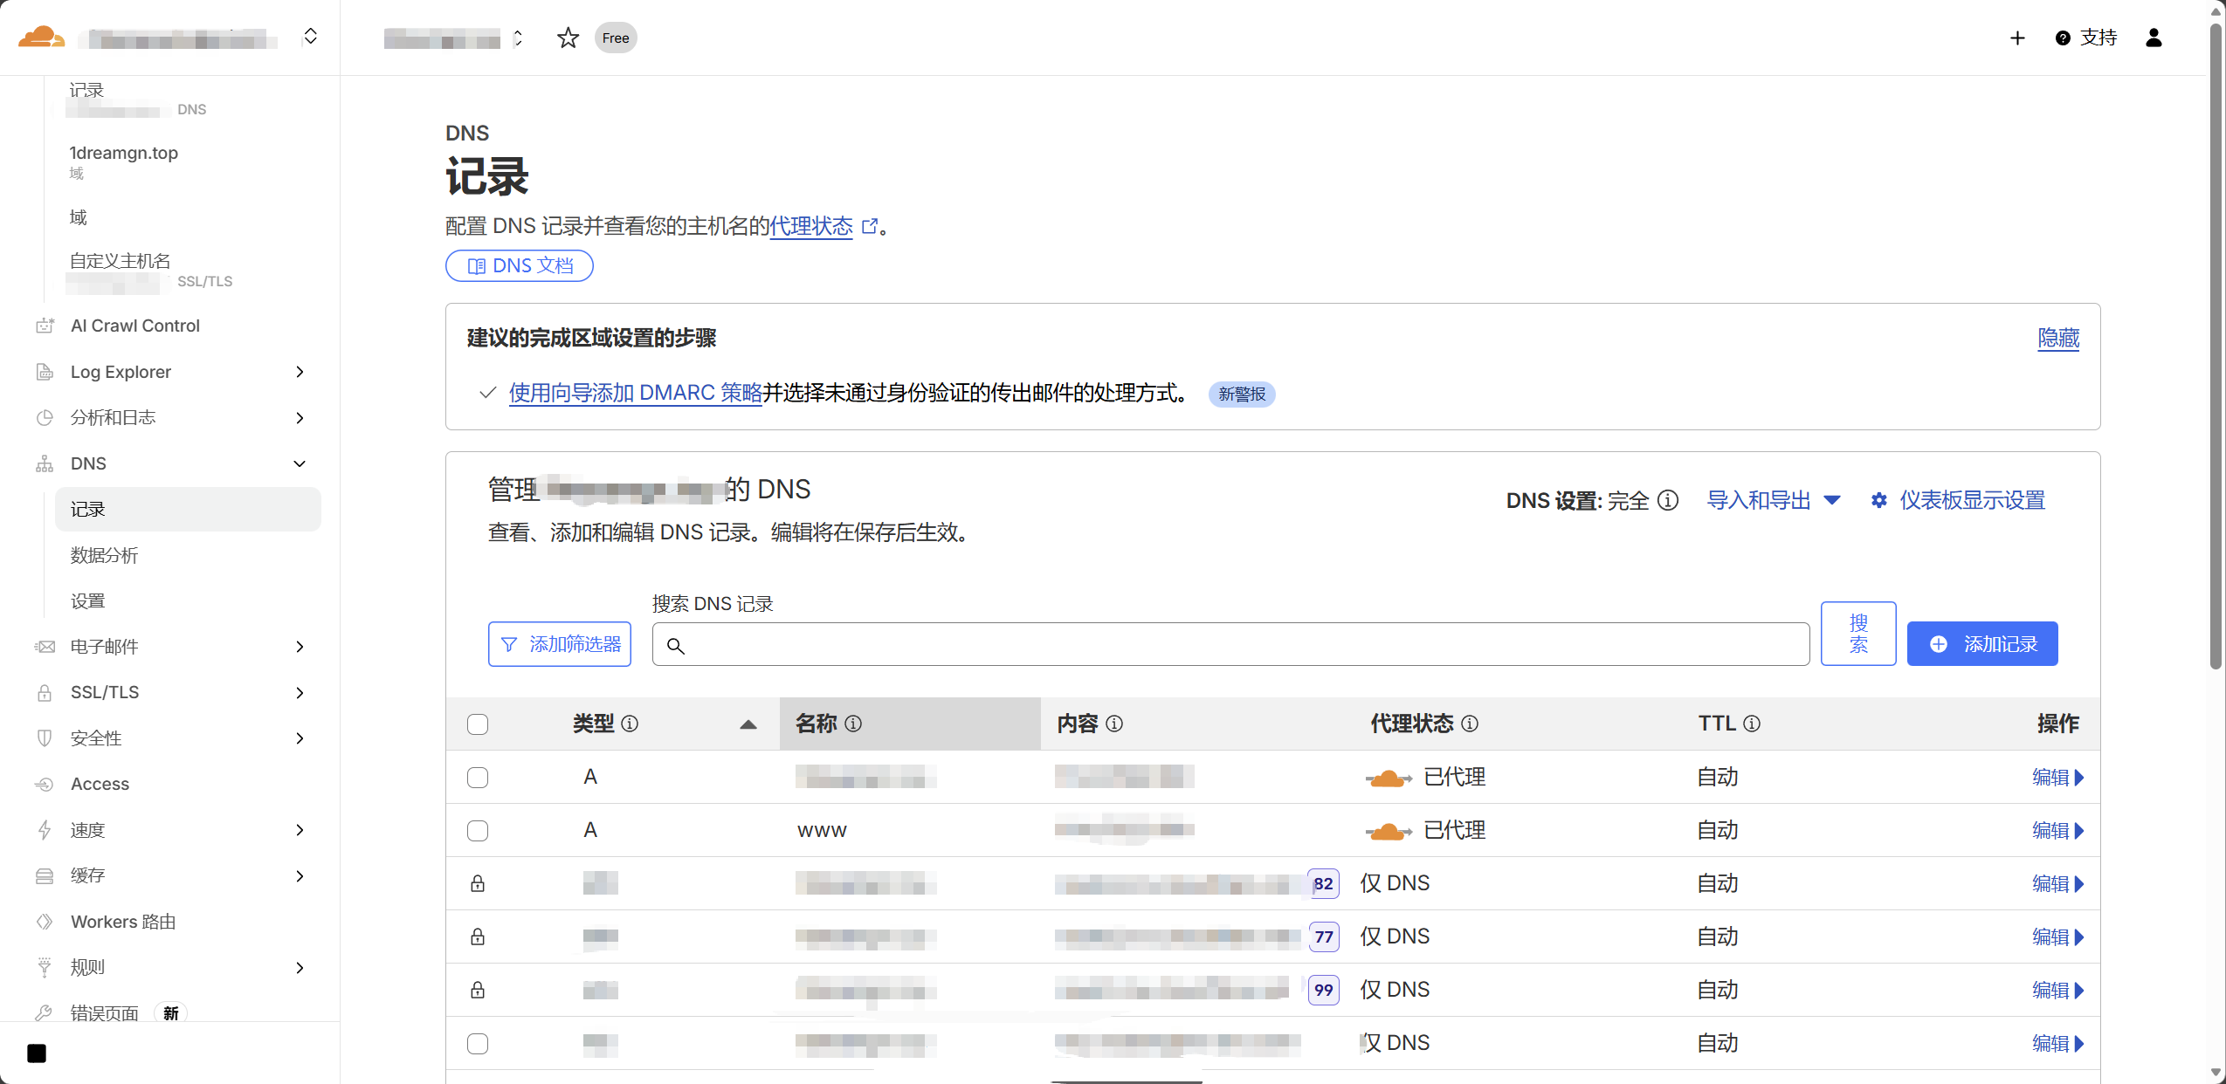Open 数据分析 under DNS menu
The image size is (2226, 1084).
coord(104,555)
